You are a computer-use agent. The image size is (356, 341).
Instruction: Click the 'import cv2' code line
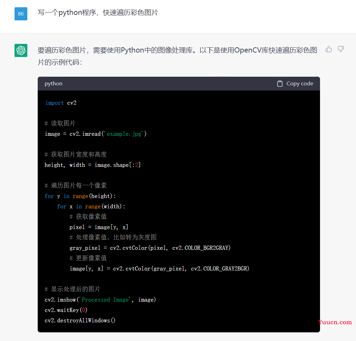[61, 103]
